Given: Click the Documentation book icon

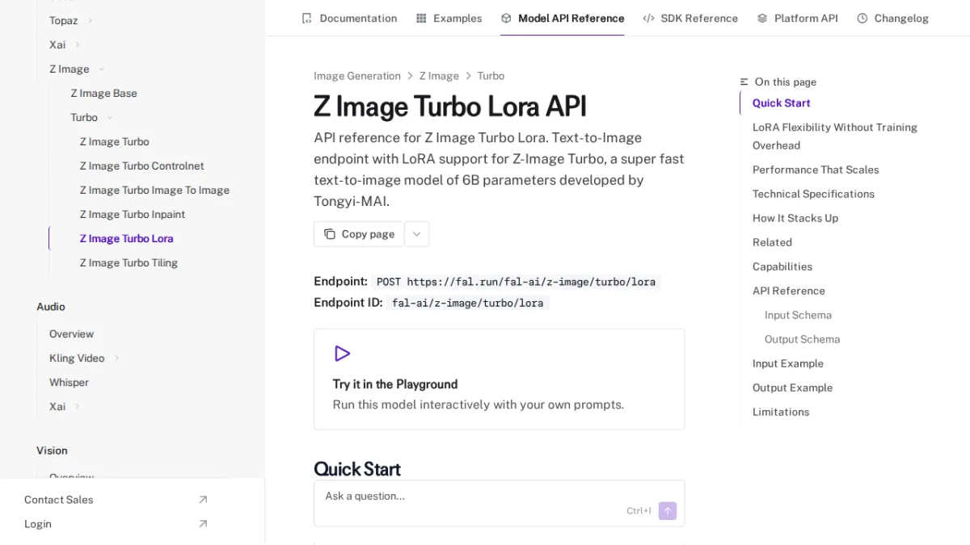Looking at the screenshot, I should pos(306,18).
